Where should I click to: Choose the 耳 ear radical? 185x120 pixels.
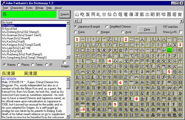[x=93, y=88]
